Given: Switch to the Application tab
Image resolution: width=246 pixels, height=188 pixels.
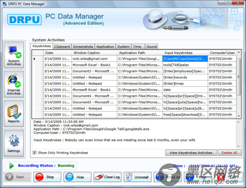Looking at the screenshot, I should (105, 47).
